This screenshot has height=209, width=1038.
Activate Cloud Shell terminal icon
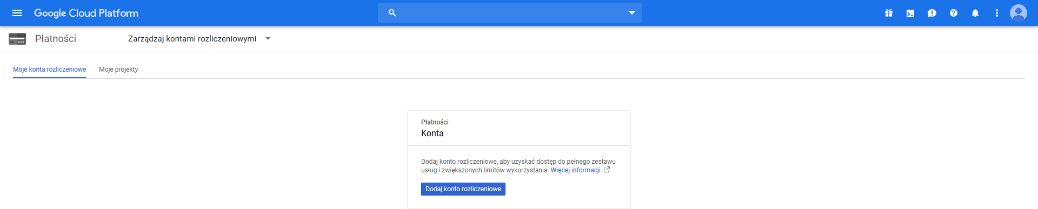click(x=910, y=13)
